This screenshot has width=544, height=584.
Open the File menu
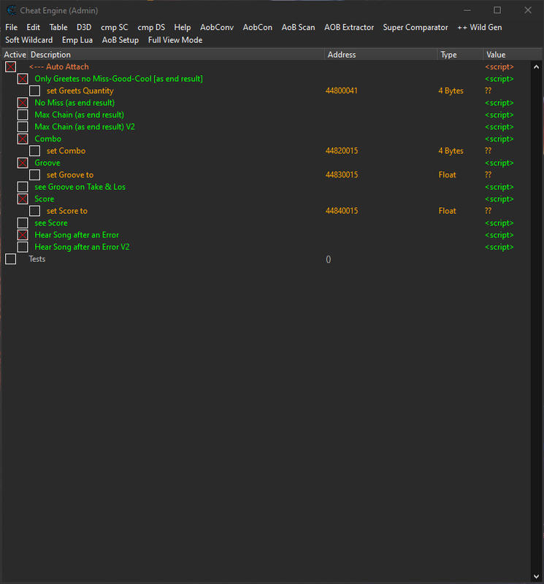click(x=11, y=27)
